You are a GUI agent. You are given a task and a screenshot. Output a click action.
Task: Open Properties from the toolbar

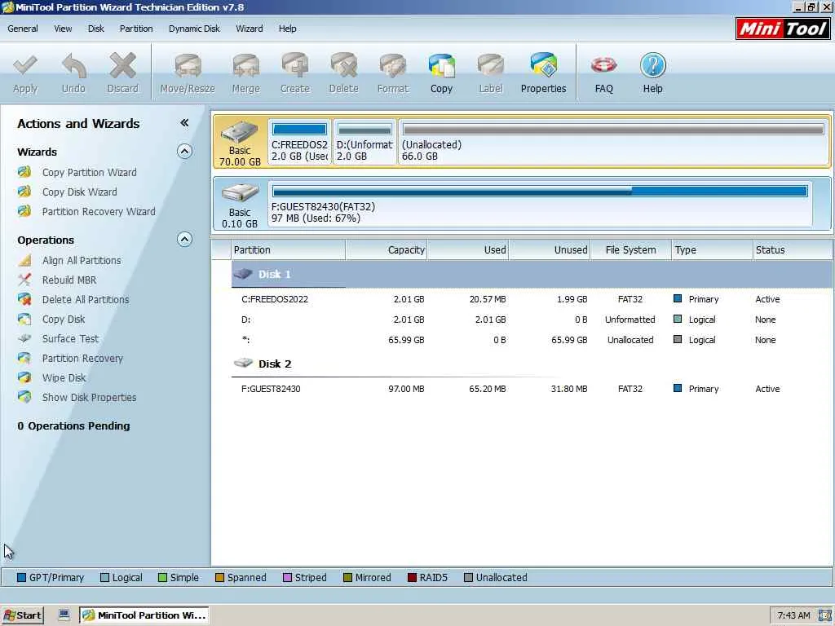[x=543, y=73]
